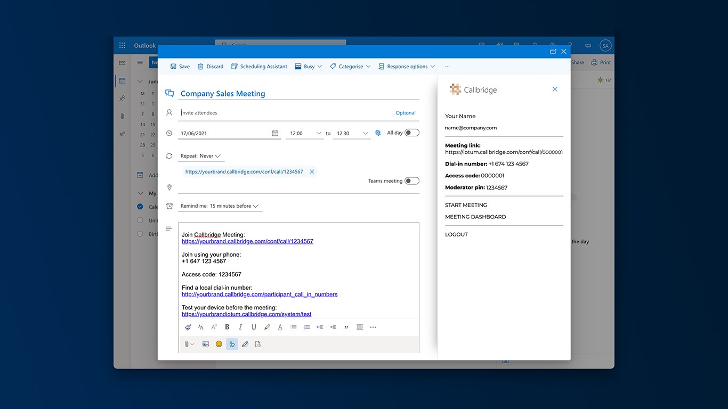The width and height of the screenshot is (728, 409).
Task: Open To Do checkmark in left rail
Action: coord(122,133)
